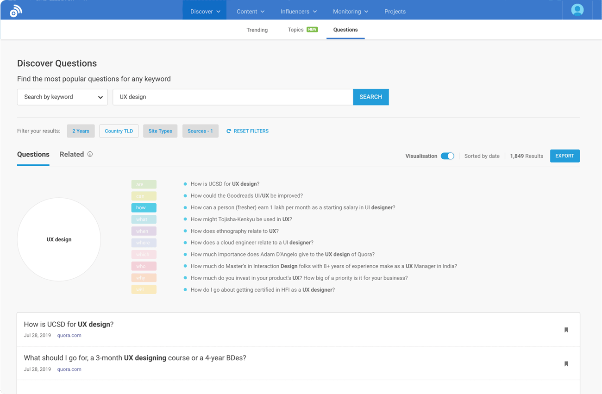This screenshot has height=394, width=602.
Task: Click the blue SEARCH button
Action: pyautogui.click(x=370, y=97)
